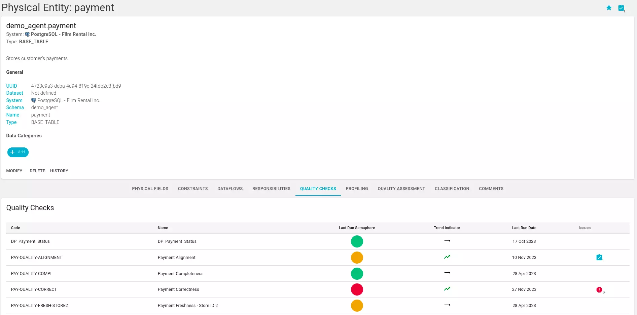Click code PAY-QUALITY-COMPL

click(x=32, y=274)
